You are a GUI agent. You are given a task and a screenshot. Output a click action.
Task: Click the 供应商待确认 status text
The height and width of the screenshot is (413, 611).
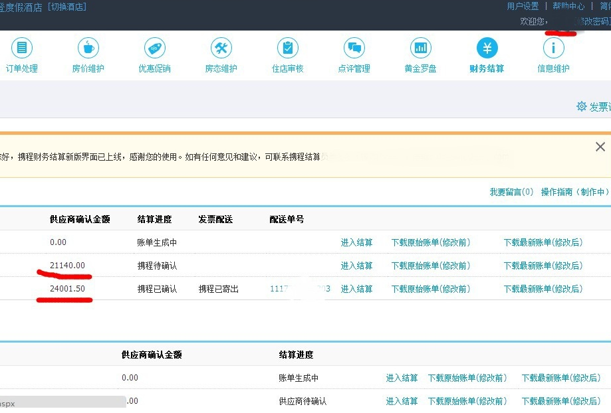[303, 401]
